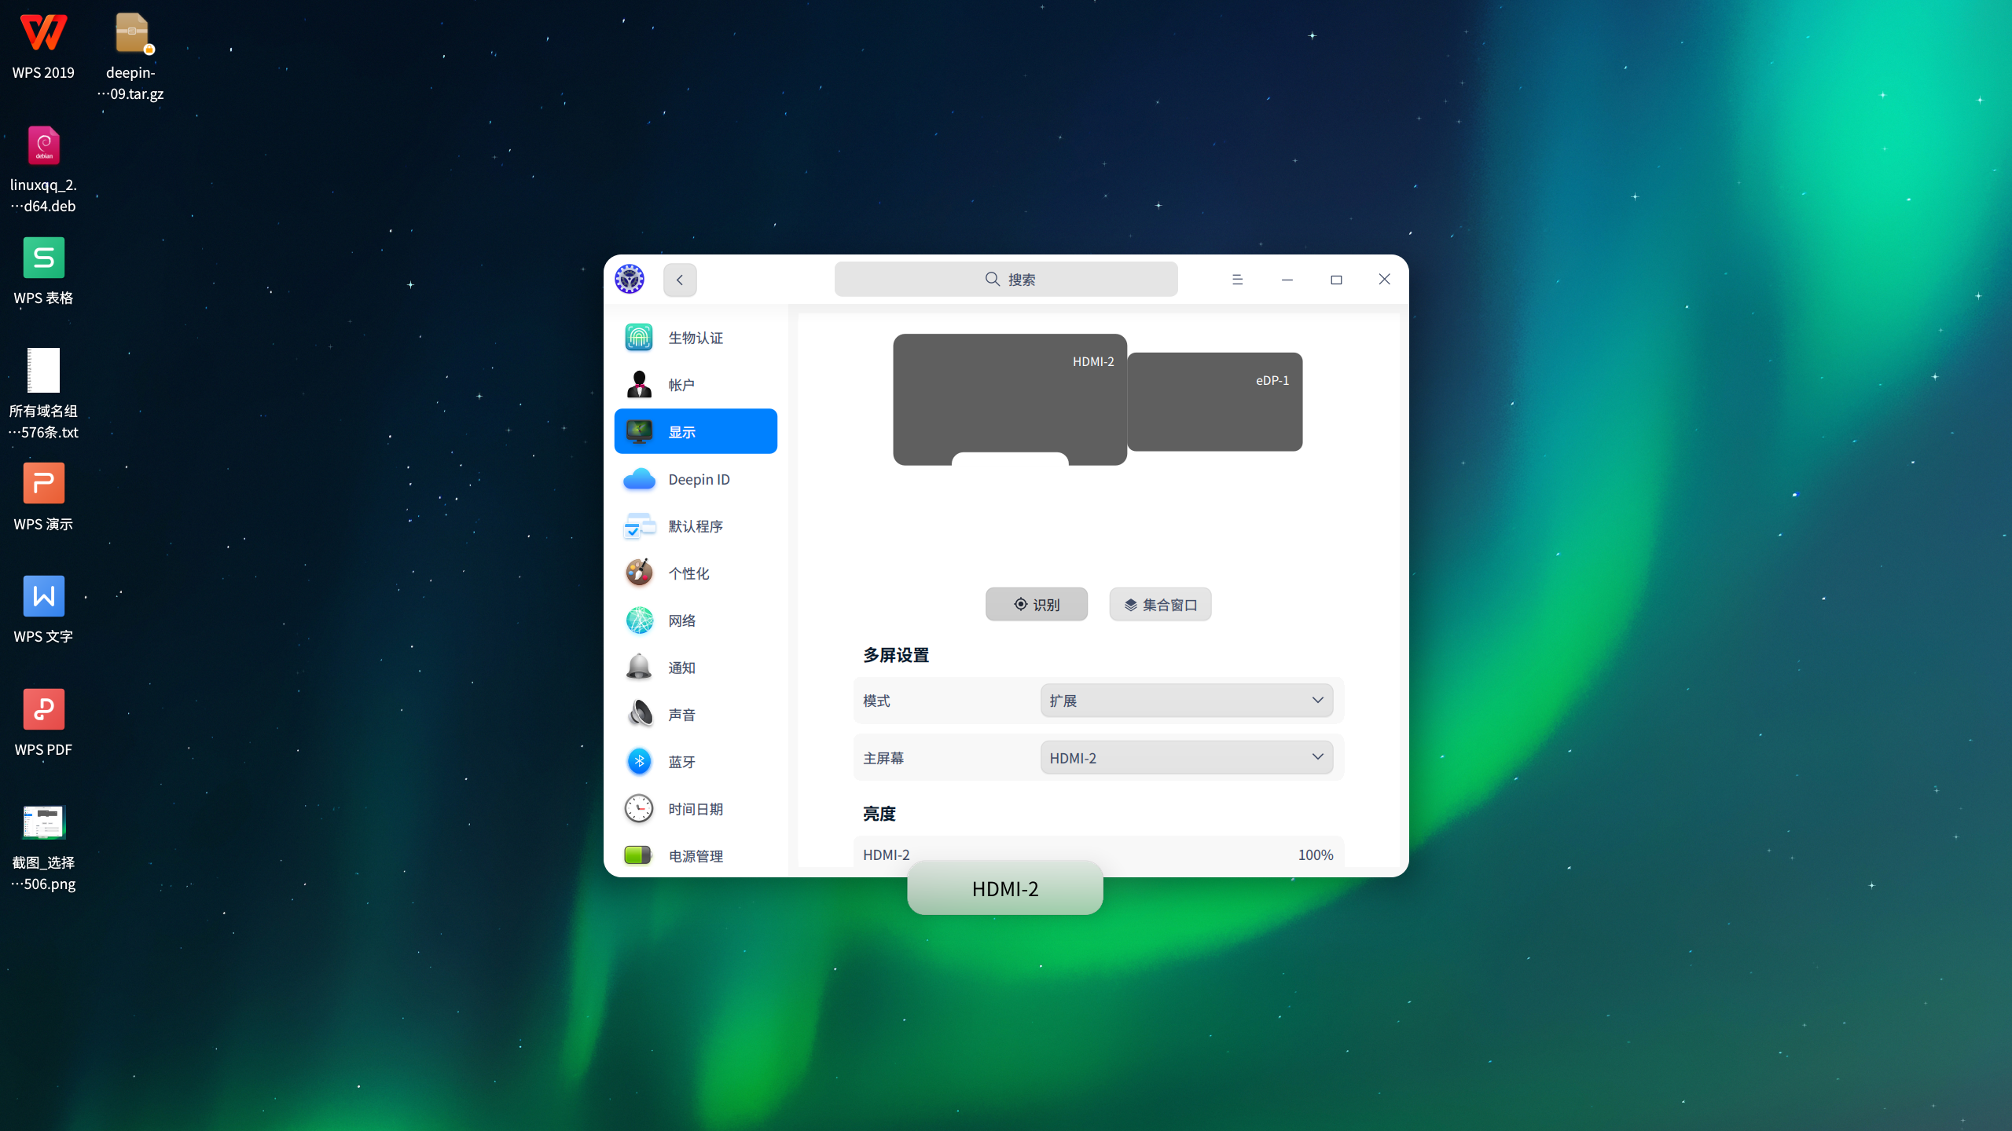Expand the 模式 display mode dropdown

click(1185, 700)
